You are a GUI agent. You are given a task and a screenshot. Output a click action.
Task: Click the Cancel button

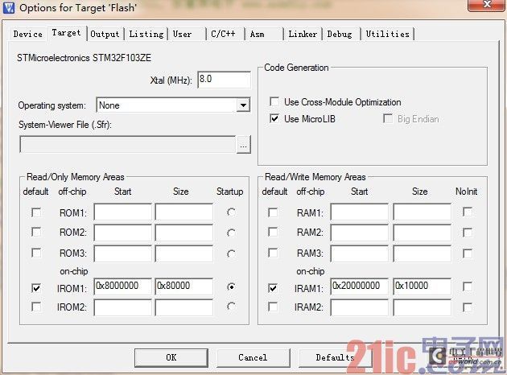click(253, 357)
